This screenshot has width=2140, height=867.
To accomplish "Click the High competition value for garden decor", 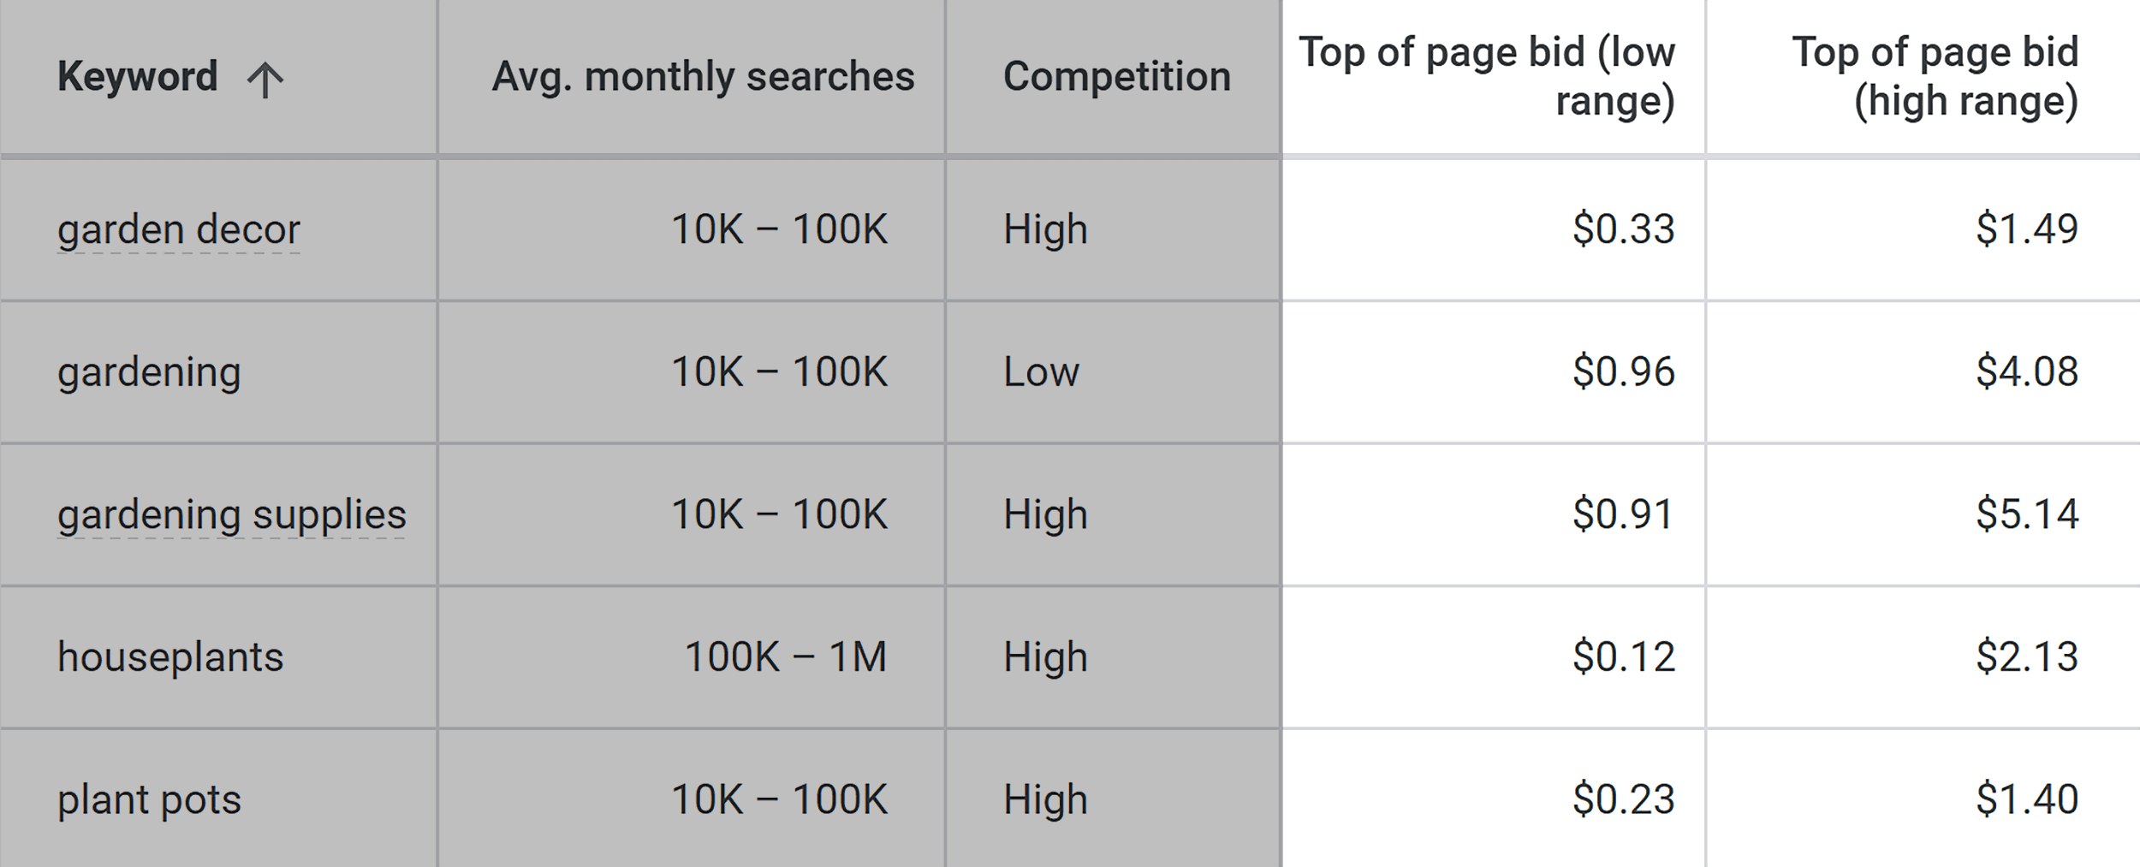I will [1044, 229].
